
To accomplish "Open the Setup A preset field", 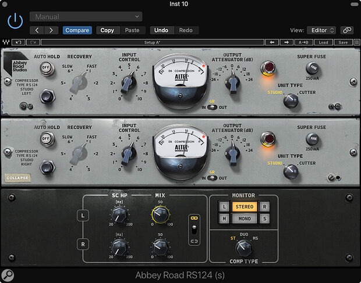I will coord(153,42).
